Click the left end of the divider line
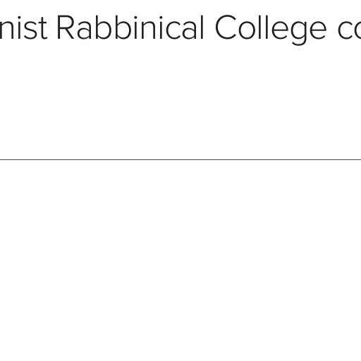361x361 pixels. click(x=1, y=159)
